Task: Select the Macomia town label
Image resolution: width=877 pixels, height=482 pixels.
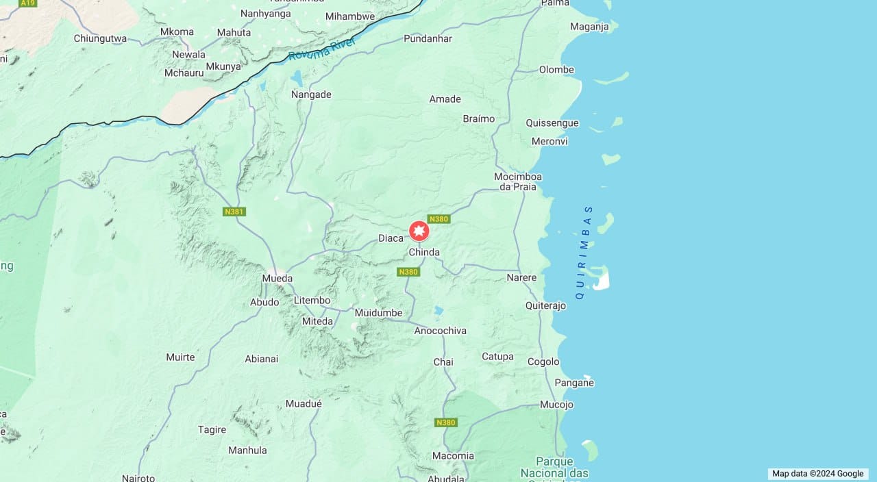Action: coord(453,456)
